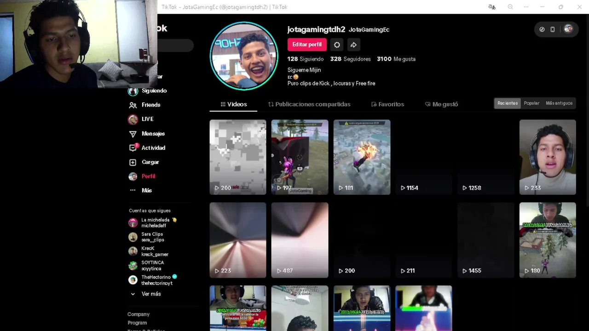Click the Cuentas que sigues heading
The width and height of the screenshot is (589, 331).
(x=150, y=211)
